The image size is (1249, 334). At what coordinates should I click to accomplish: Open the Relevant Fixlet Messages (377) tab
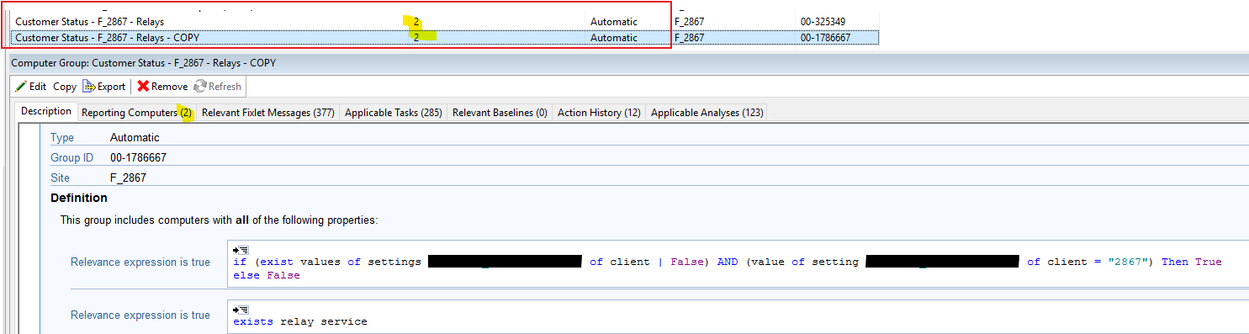268,113
